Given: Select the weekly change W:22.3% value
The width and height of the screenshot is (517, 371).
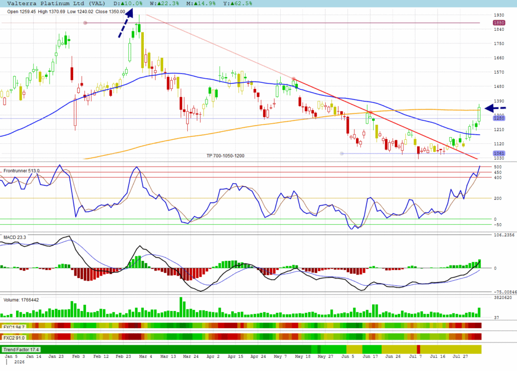Looking at the screenshot, I should [165, 4].
